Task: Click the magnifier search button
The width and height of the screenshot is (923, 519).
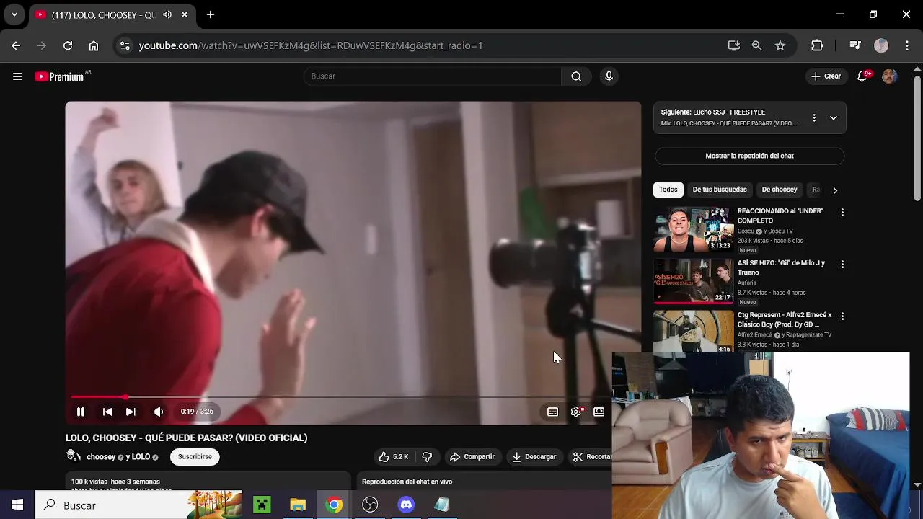Action: point(576,76)
